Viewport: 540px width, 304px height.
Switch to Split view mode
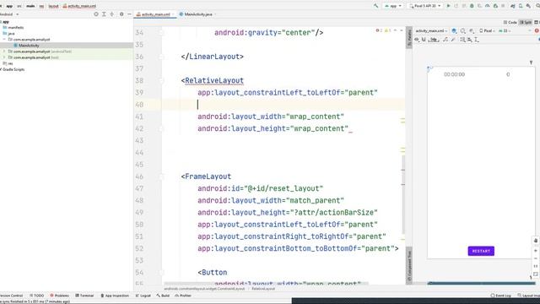[525, 22]
